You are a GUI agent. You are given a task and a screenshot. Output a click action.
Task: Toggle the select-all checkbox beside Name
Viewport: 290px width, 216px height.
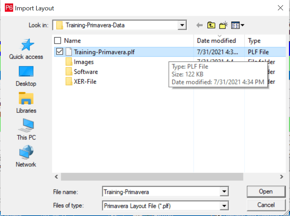pyautogui.click(x=57, y=40)
